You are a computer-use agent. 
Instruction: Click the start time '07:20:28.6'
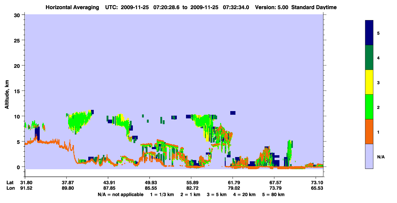pos(167,7)
